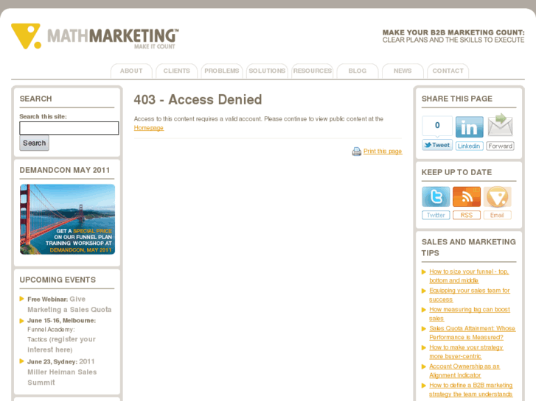The height and width of the screenshot is (401, 536).
Task: Open the Twitter bird icon
Action: coord(436,196)
